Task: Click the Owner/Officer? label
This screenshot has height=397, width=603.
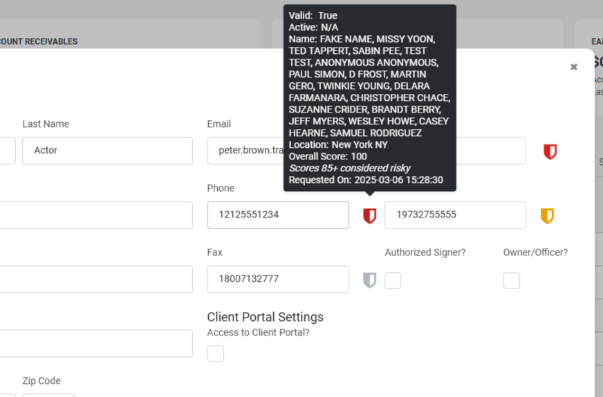Action: (x=535, y=252)
